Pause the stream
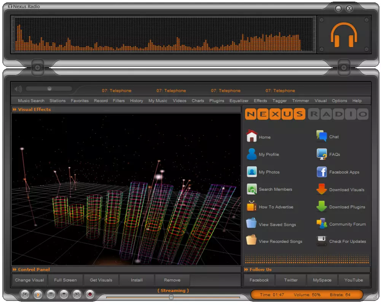The height and width of the screenshot is (305, 381). pos(51,294)
